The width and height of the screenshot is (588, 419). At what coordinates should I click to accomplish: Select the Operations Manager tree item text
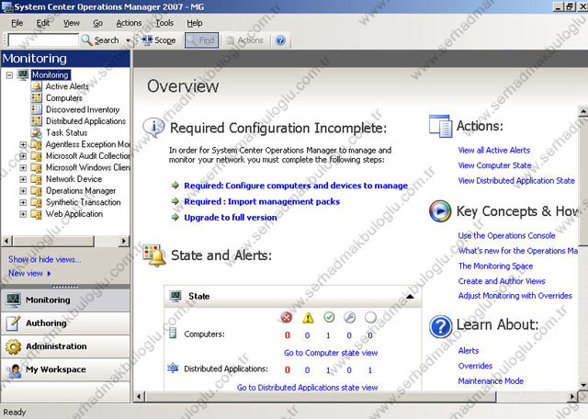pyautogui.click(x=81, y=191)
